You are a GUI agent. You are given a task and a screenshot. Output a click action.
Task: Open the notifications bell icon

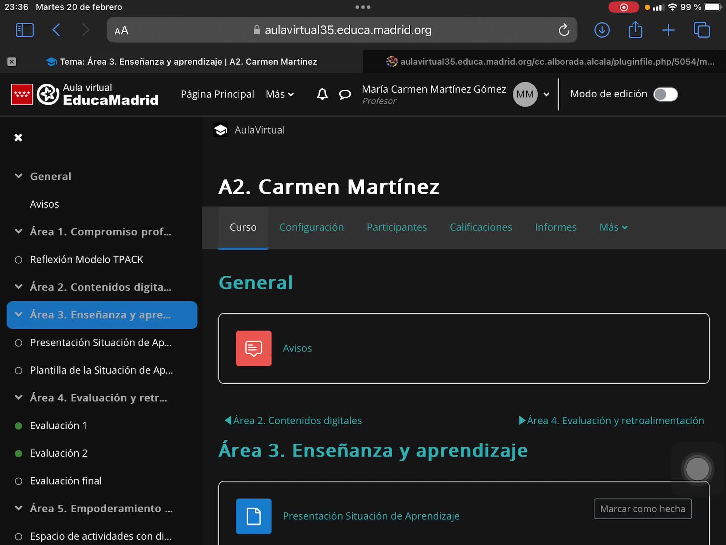coord(322,94)
